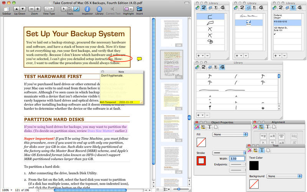Go to previous page with Up arrow
The width and height of the screenshot is (307, 192).
click(x=17, y=9)
